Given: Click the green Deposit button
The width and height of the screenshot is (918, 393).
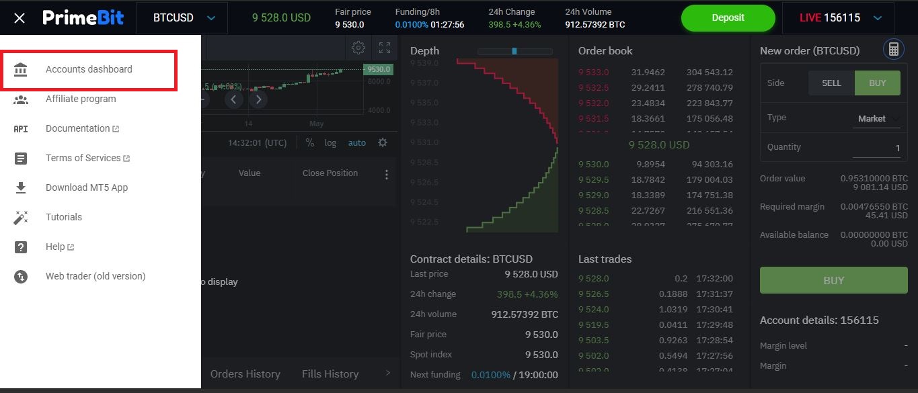Looking at the screenshot, I should 728,18.
